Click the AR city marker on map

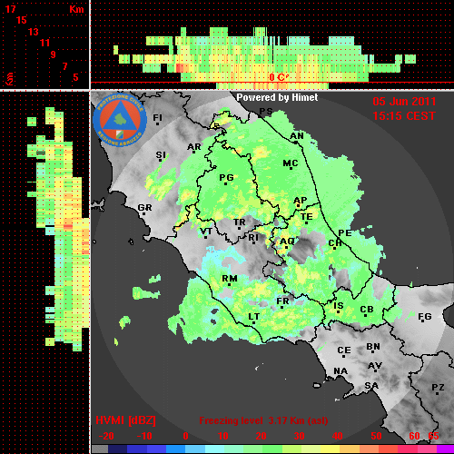click(x=194, y=152)
